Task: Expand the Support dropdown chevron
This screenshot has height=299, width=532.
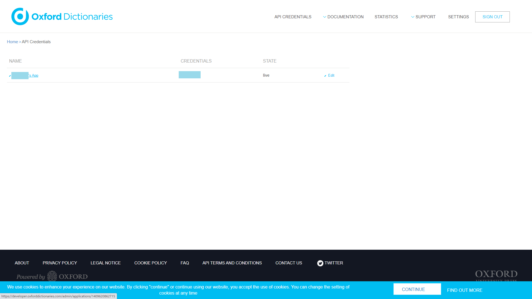Action: point(413,17)
